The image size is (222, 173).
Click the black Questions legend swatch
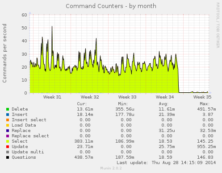tap(8, 157)
